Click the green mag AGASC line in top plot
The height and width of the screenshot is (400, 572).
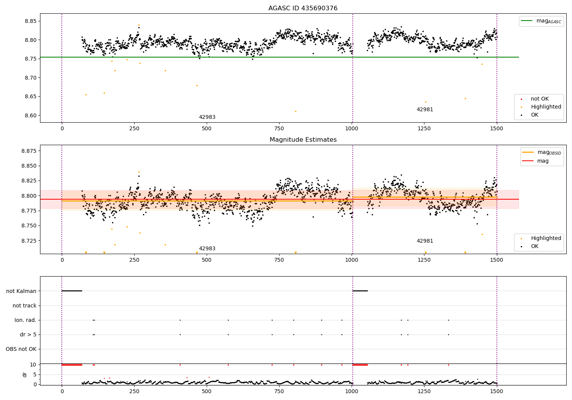click(x=279, y=57)
